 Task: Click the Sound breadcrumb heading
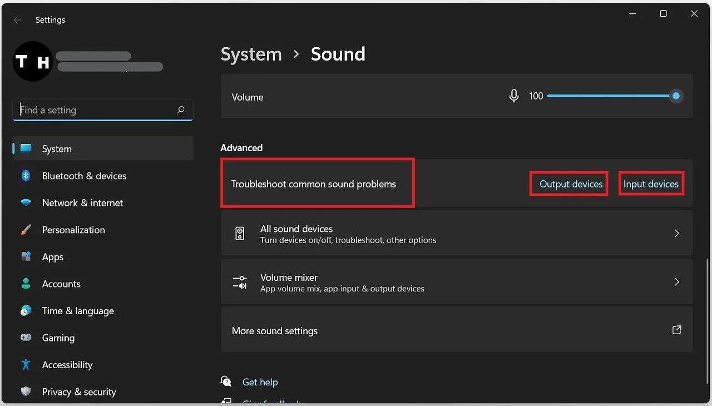338,54
